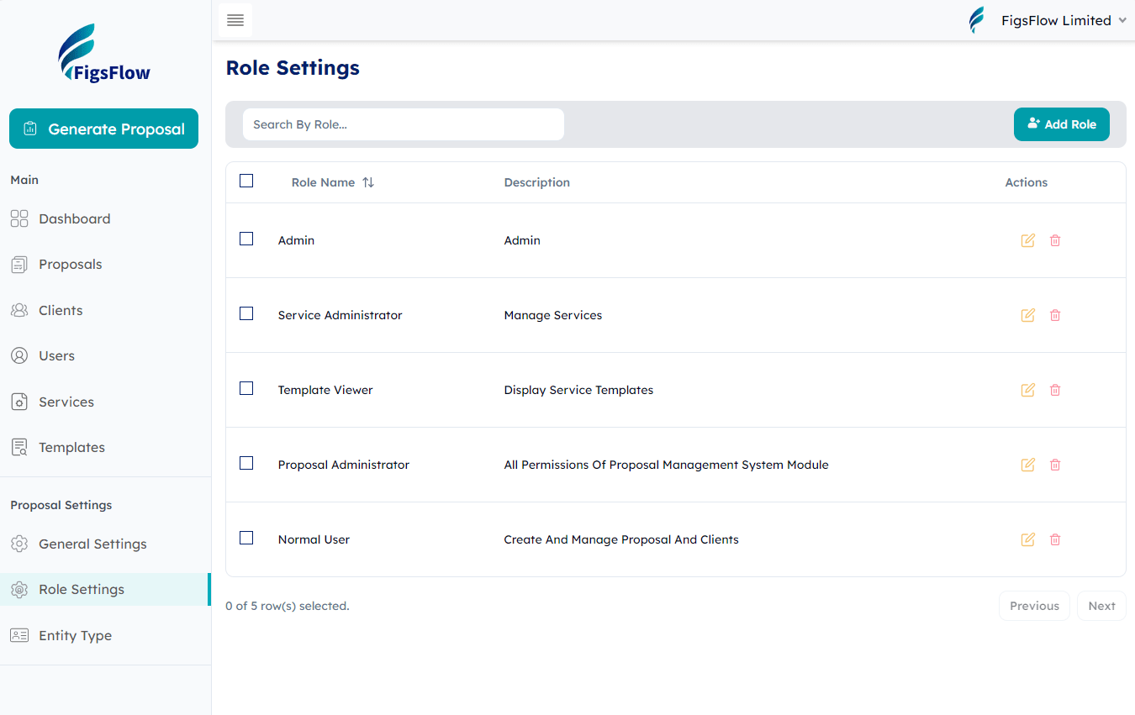The height and width of the screenshot is (715, 1135).
Task: Delete the Normal User role
Action: click(x=1055, y=539)
